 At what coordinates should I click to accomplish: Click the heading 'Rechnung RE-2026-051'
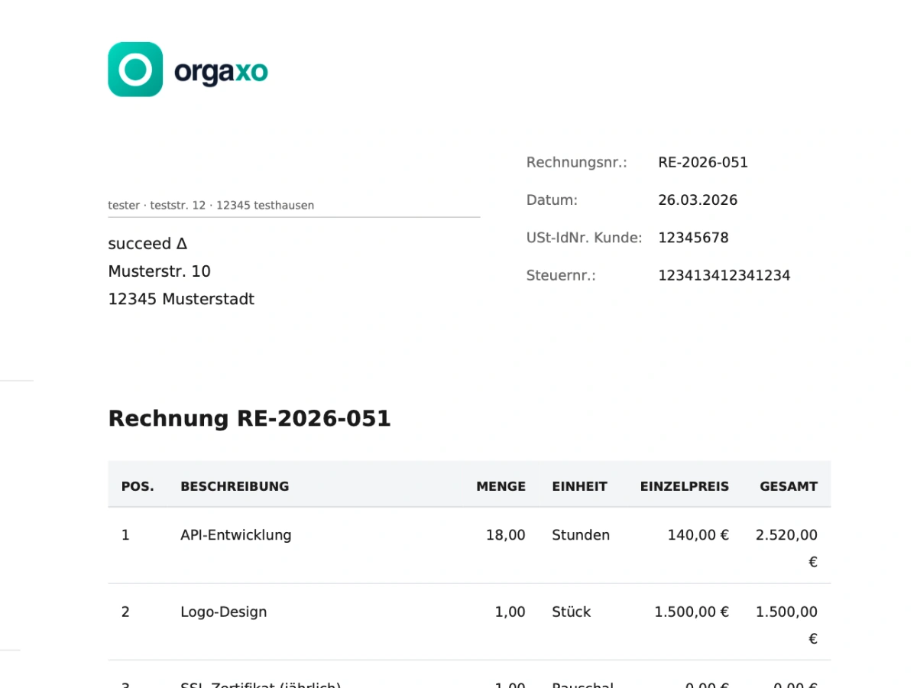coord(249,418)
